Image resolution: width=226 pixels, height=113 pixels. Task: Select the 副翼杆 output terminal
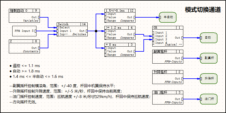(x=209, y=58)
